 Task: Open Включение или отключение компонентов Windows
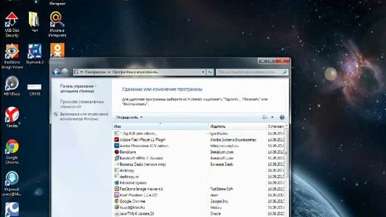[84, 116]
